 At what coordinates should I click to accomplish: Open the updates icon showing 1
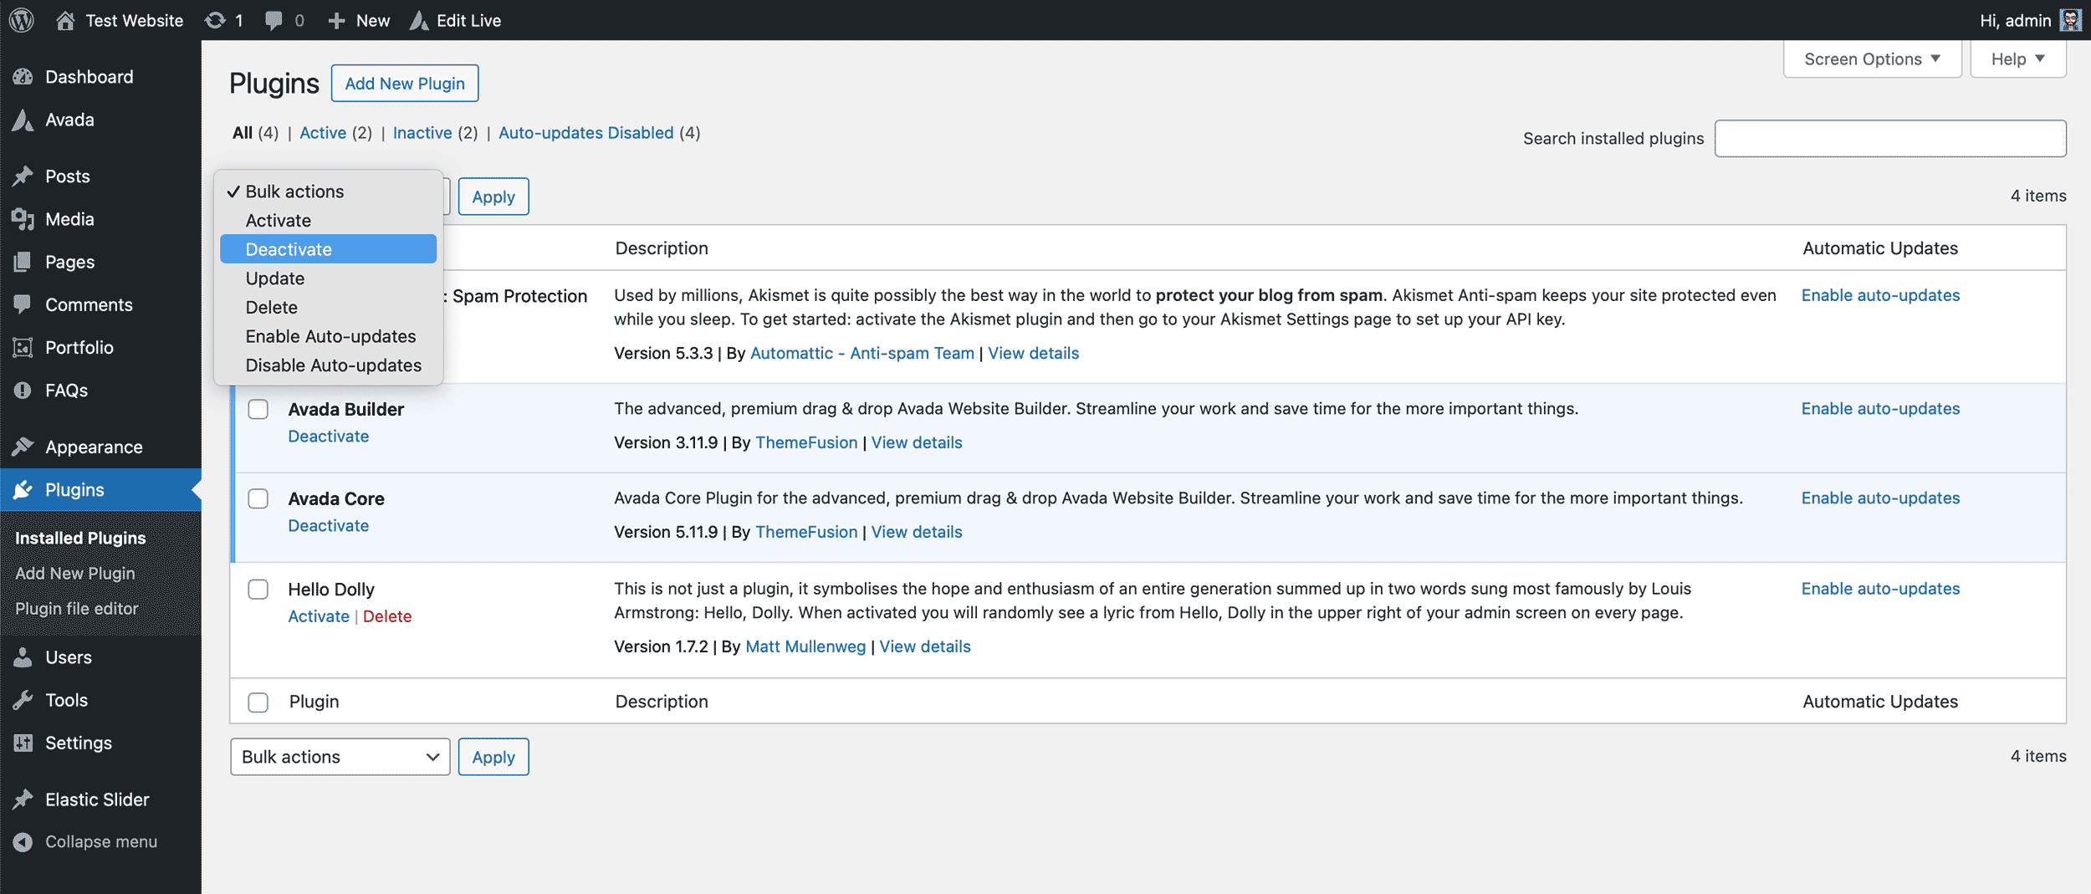click(215, 20)
